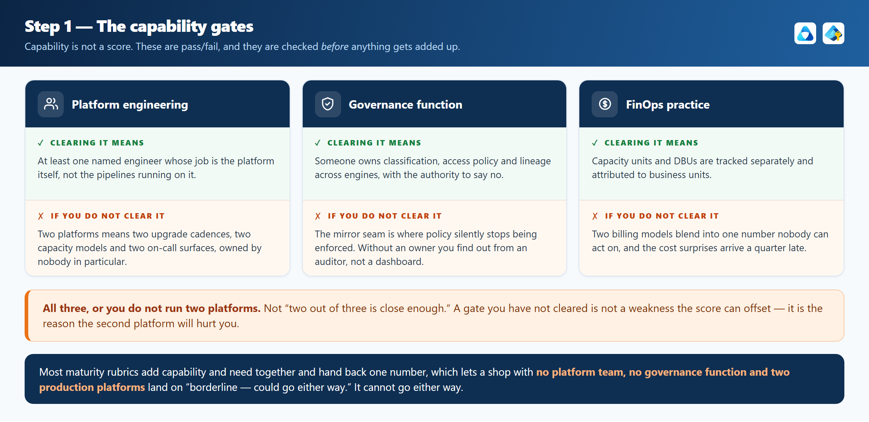The width and height of the screenshot is (869, 422).
Task: Click the Azure Databricks key logo icon
Action: pyautogui.click(x=833, y=33)
